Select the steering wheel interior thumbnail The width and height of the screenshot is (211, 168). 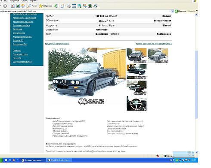pyautogui.click(x=137, y=103)
